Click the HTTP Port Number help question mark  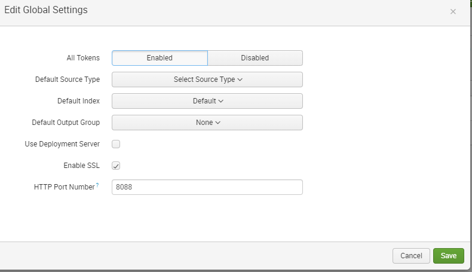point(97,185)
